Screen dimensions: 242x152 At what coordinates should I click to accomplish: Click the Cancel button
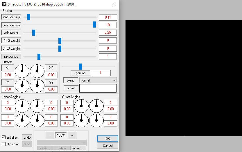[107, 146]
